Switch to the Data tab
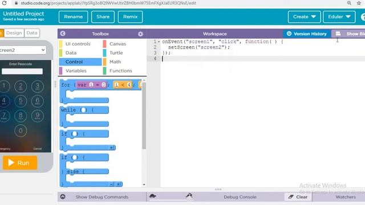 32,33
